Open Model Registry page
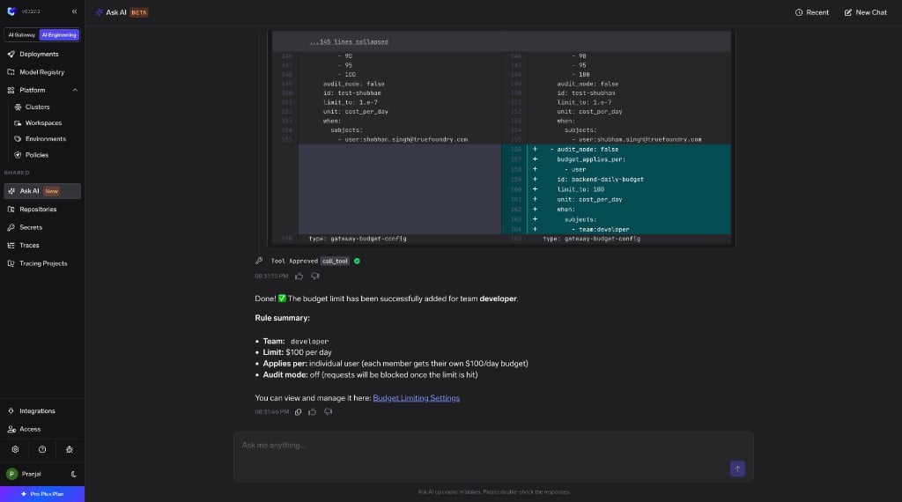 pos(42,72)
